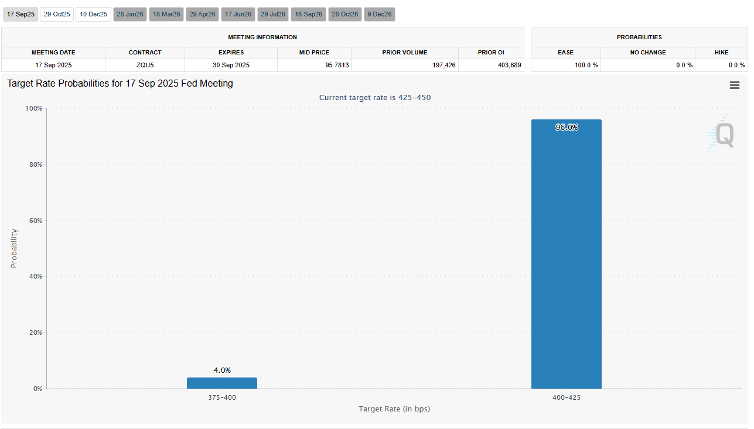754x429 pixels.
Task: Switch to the 29 Jul26 tab
Action: 274,14
